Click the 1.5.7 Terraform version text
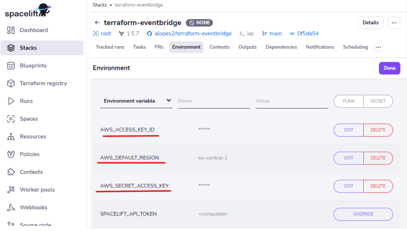This screenshot has width=407, height=231. click(133, 34)
